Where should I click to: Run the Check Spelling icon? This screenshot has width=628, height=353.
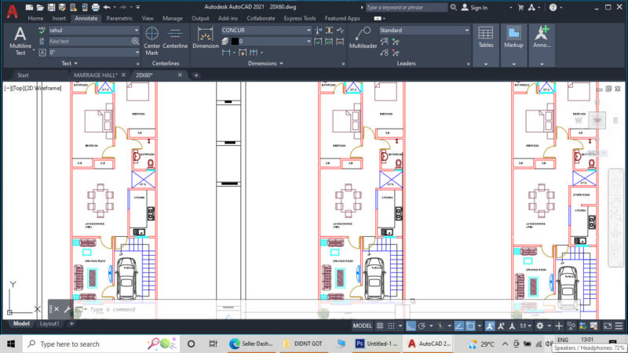tap(42, 30)
